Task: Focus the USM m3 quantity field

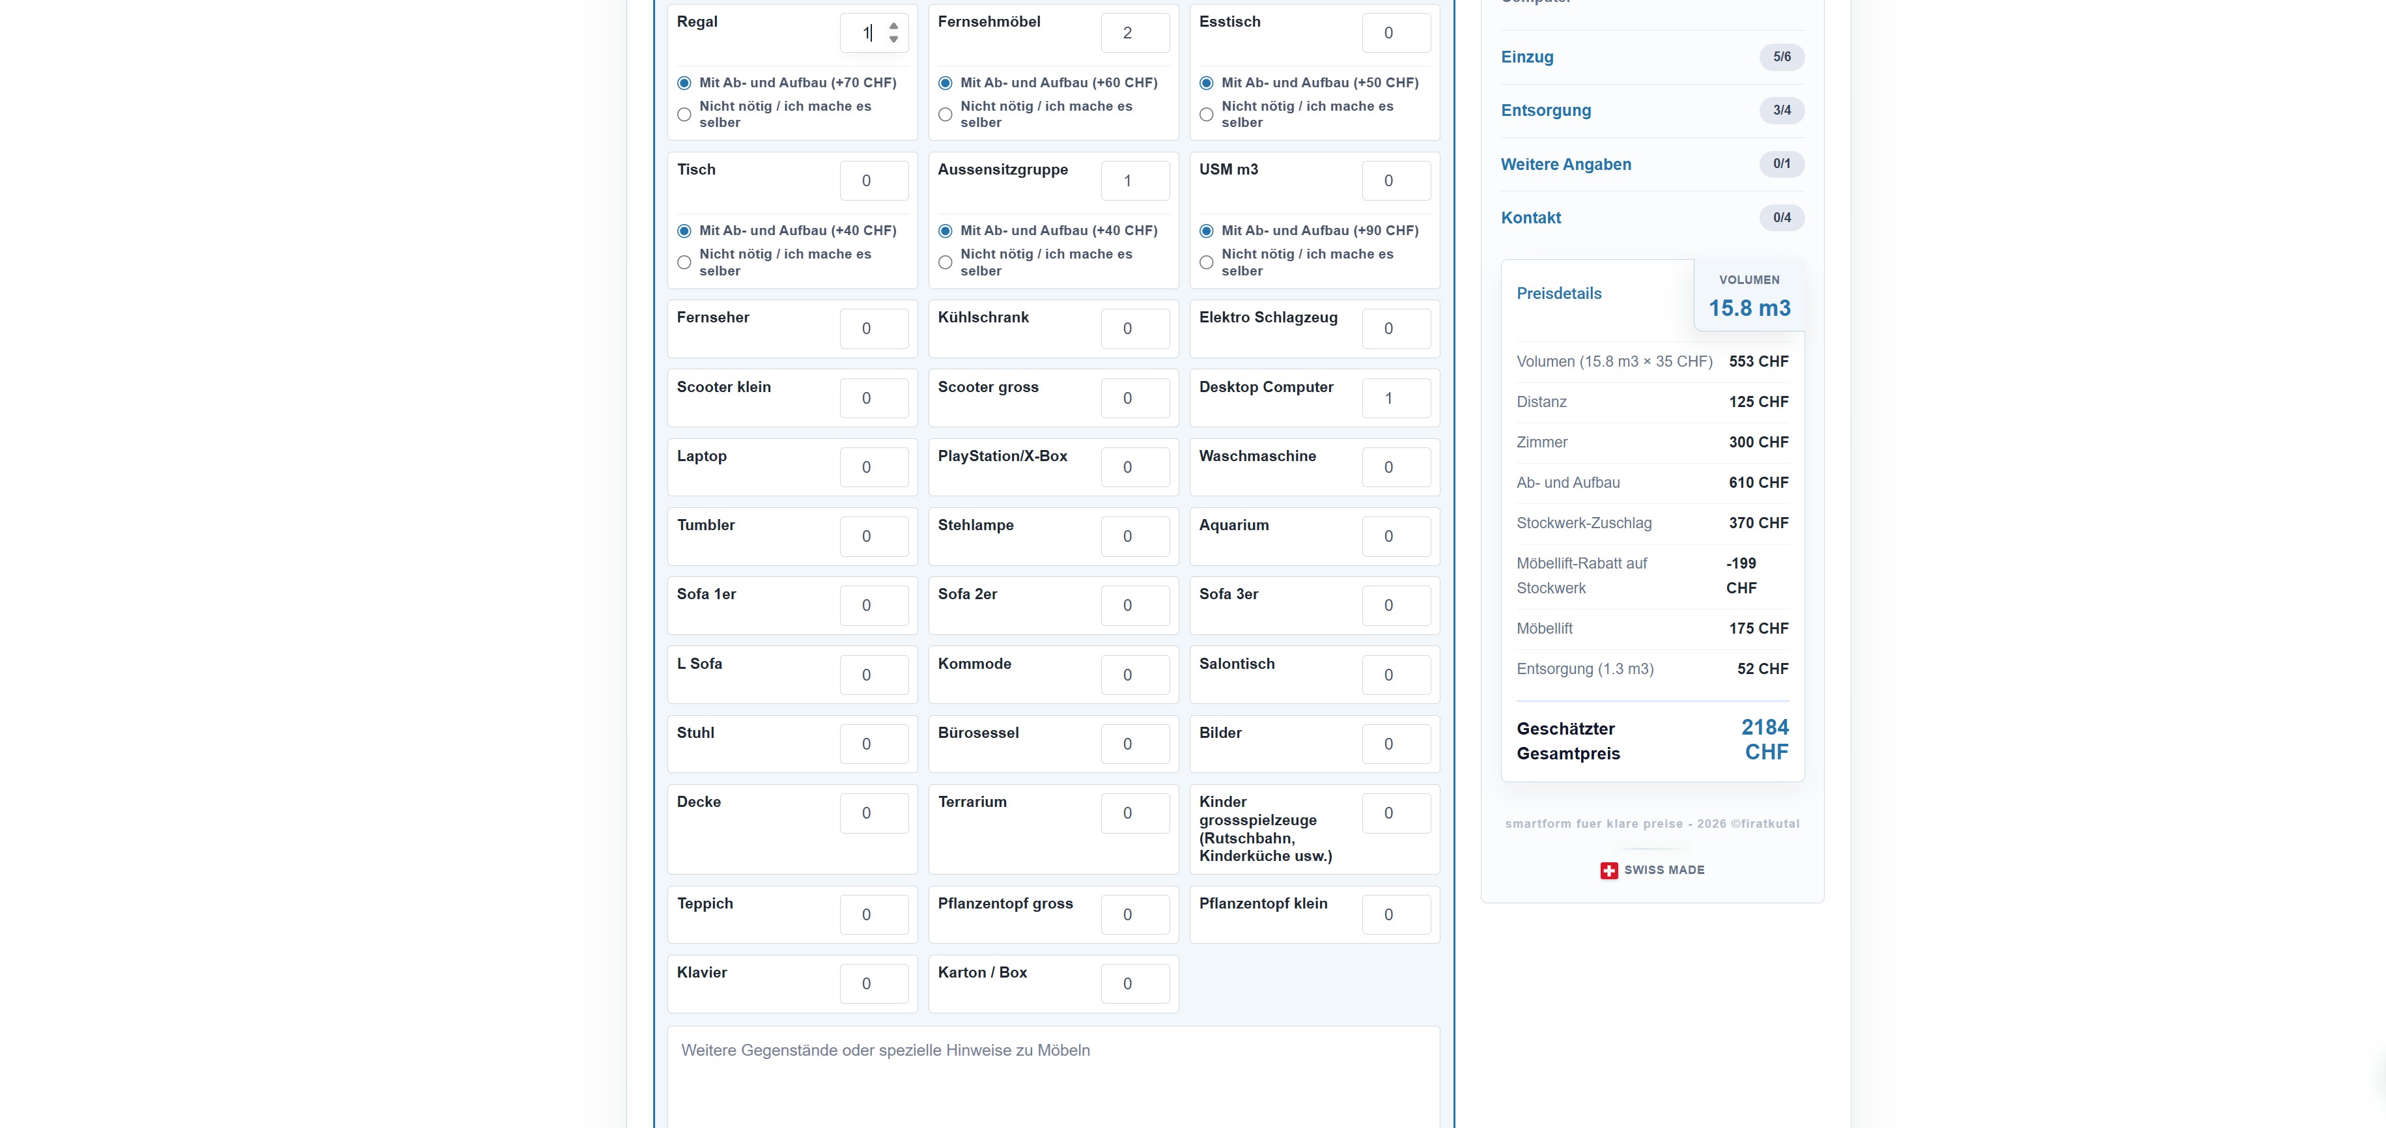Action: [x=1396, y=180]
